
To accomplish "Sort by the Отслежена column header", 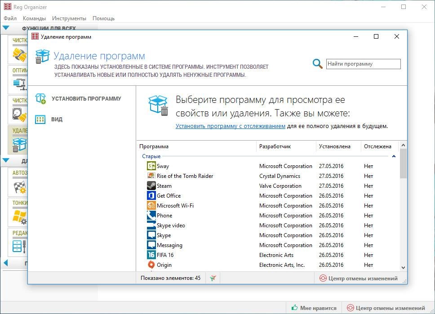I will [380, 146].
